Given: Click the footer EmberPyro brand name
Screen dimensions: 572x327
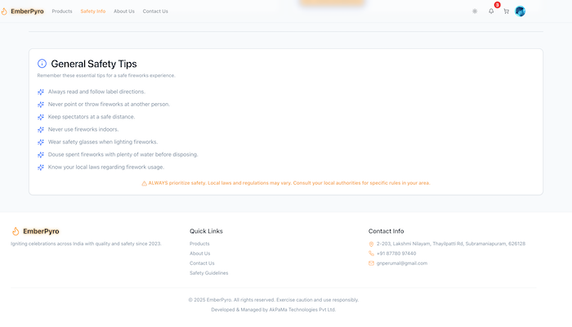Looking at the screenshot, I should [41, 231].
